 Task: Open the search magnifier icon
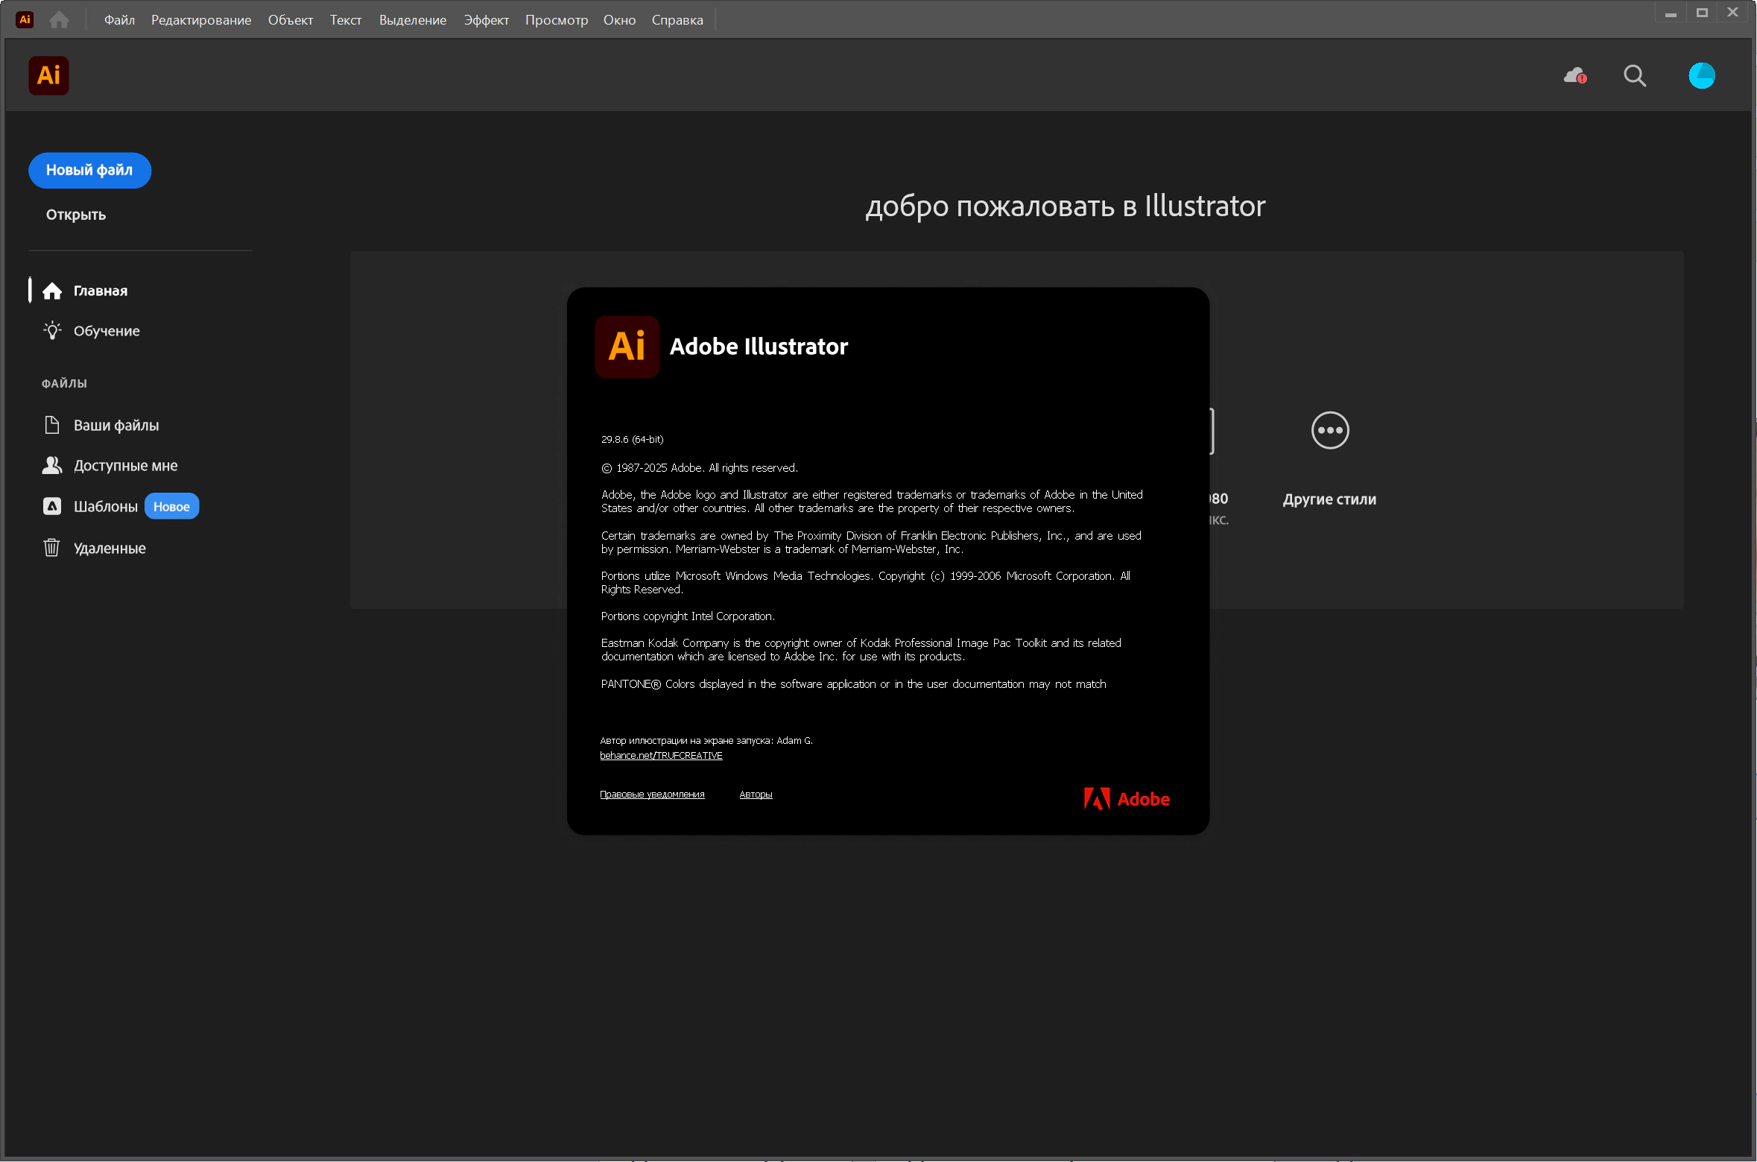pyautogui.click(x=1634, y=75)
